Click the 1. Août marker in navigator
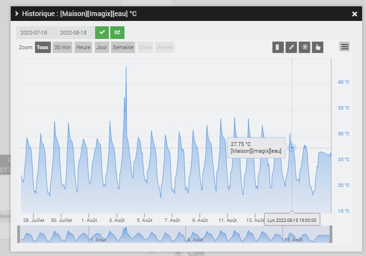 [98, 239]
